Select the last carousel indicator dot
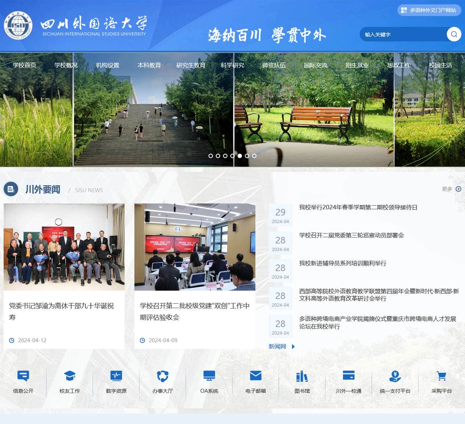465x424 pixels. point(254,156)
